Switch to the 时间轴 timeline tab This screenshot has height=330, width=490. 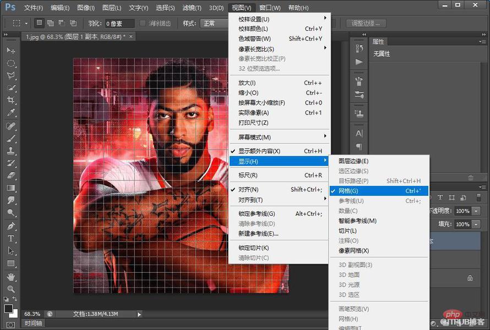pos(33,323)
